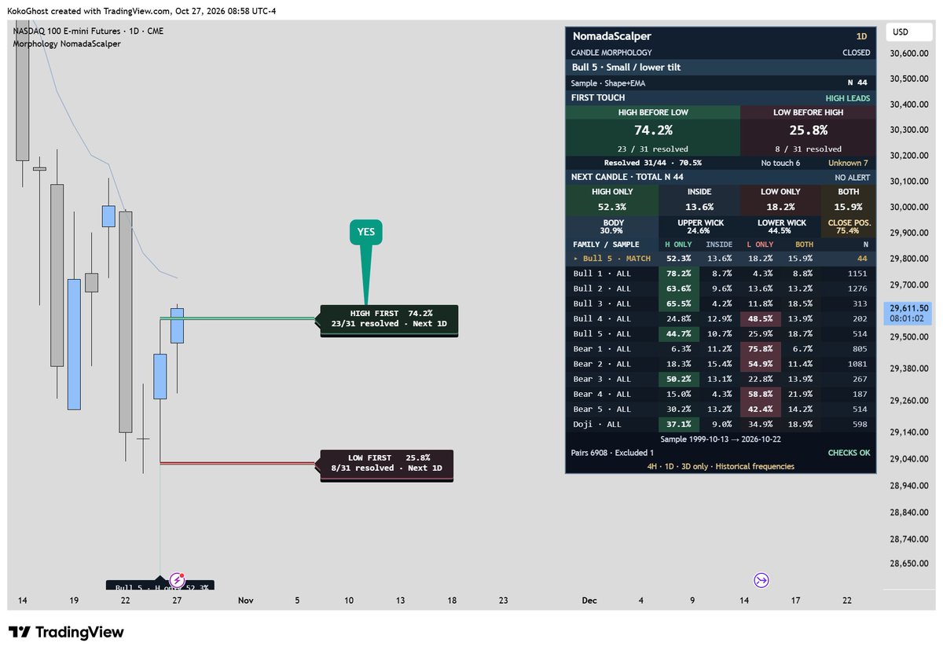Viewport: 943px width, 654px height.
Task: Click the FIRST TOUCH section header
Action: coord(598,97)
